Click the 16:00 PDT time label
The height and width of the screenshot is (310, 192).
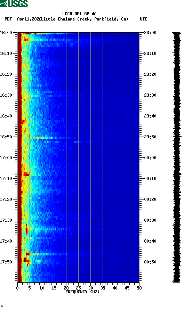click(6, 33)
